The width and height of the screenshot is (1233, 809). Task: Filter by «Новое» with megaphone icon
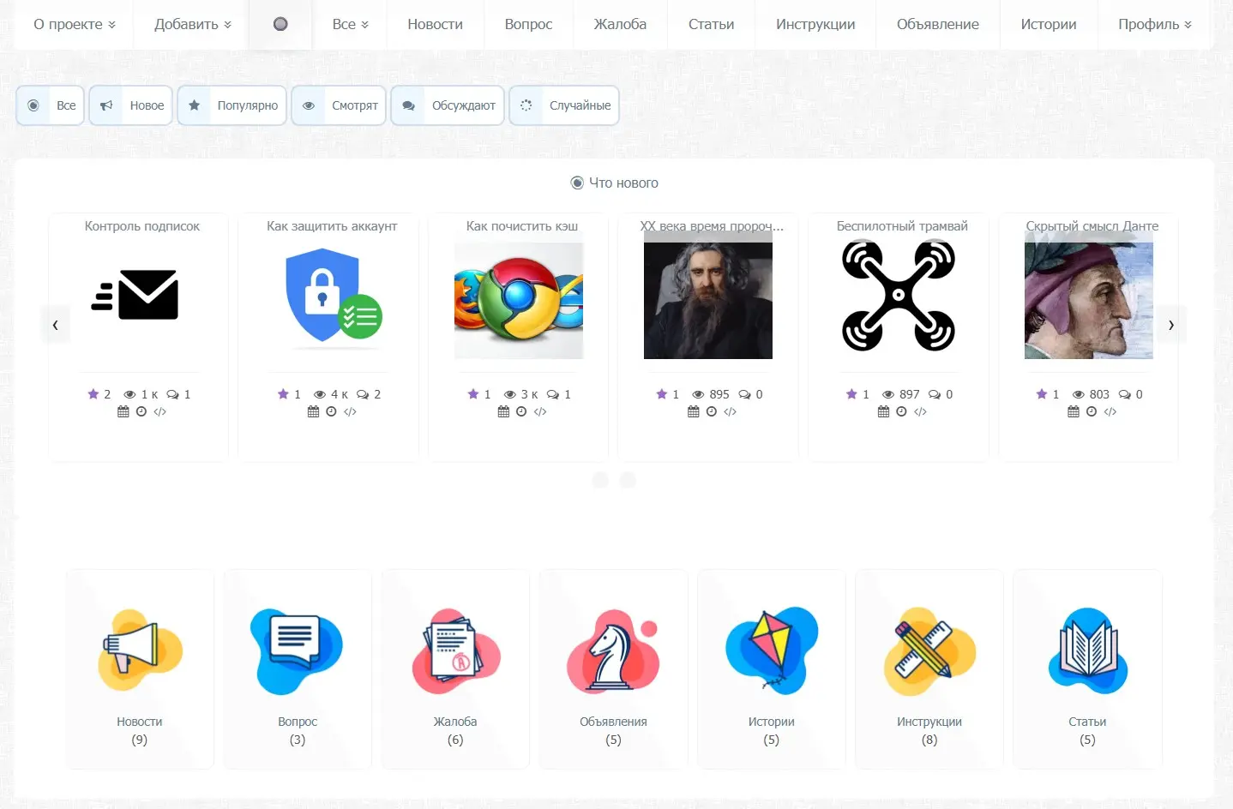(131, 105)
